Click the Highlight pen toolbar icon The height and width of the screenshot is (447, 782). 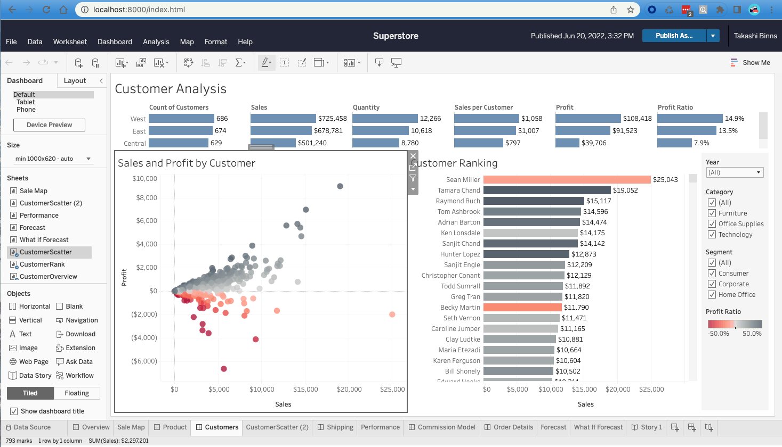[x=265, y=63]
